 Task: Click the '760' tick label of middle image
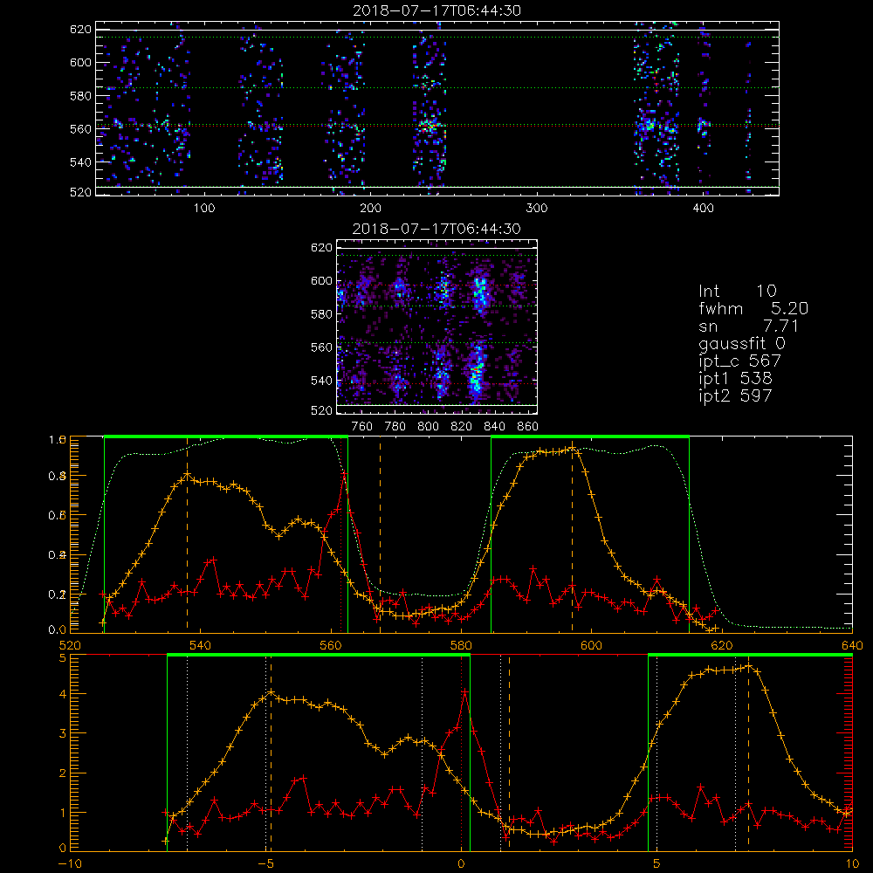tap(362, 427)
